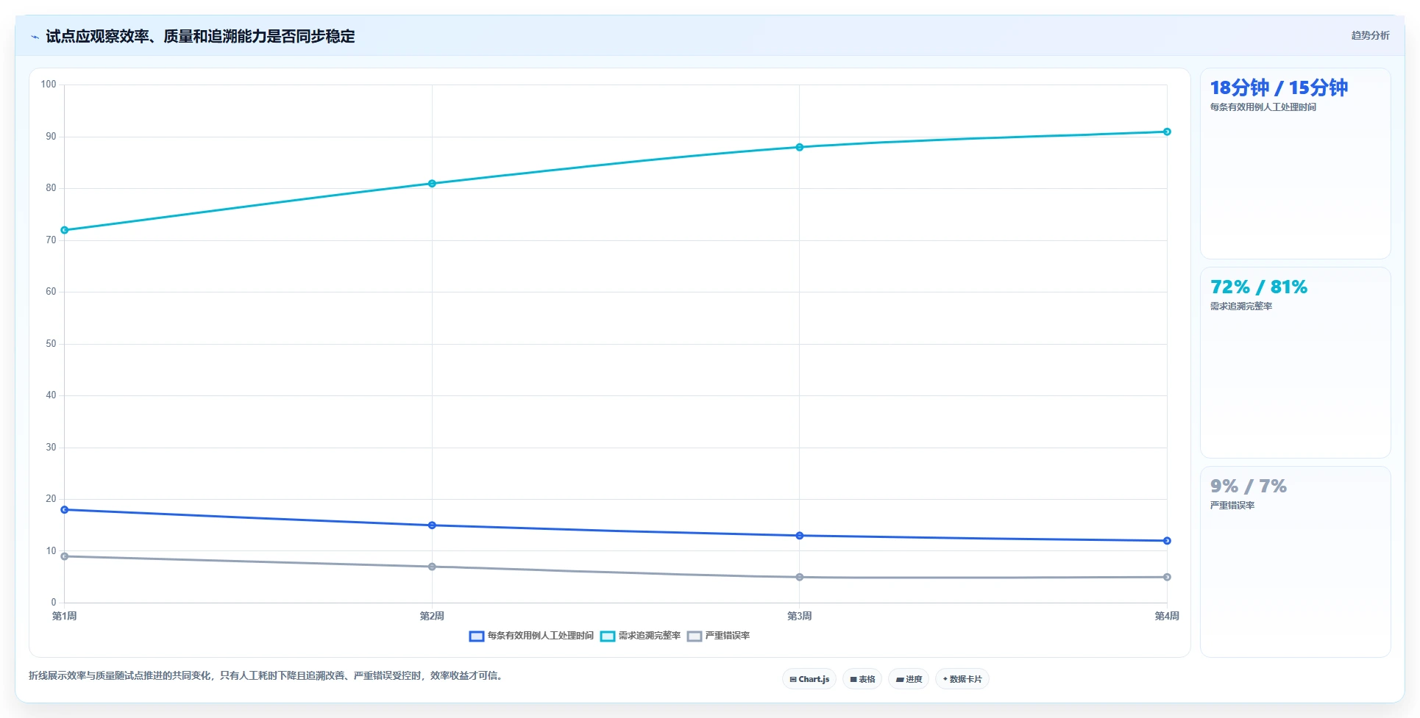Click the 第1周 x-axis label
This screenshot has width=1420, height=718.
pos(65,616)
